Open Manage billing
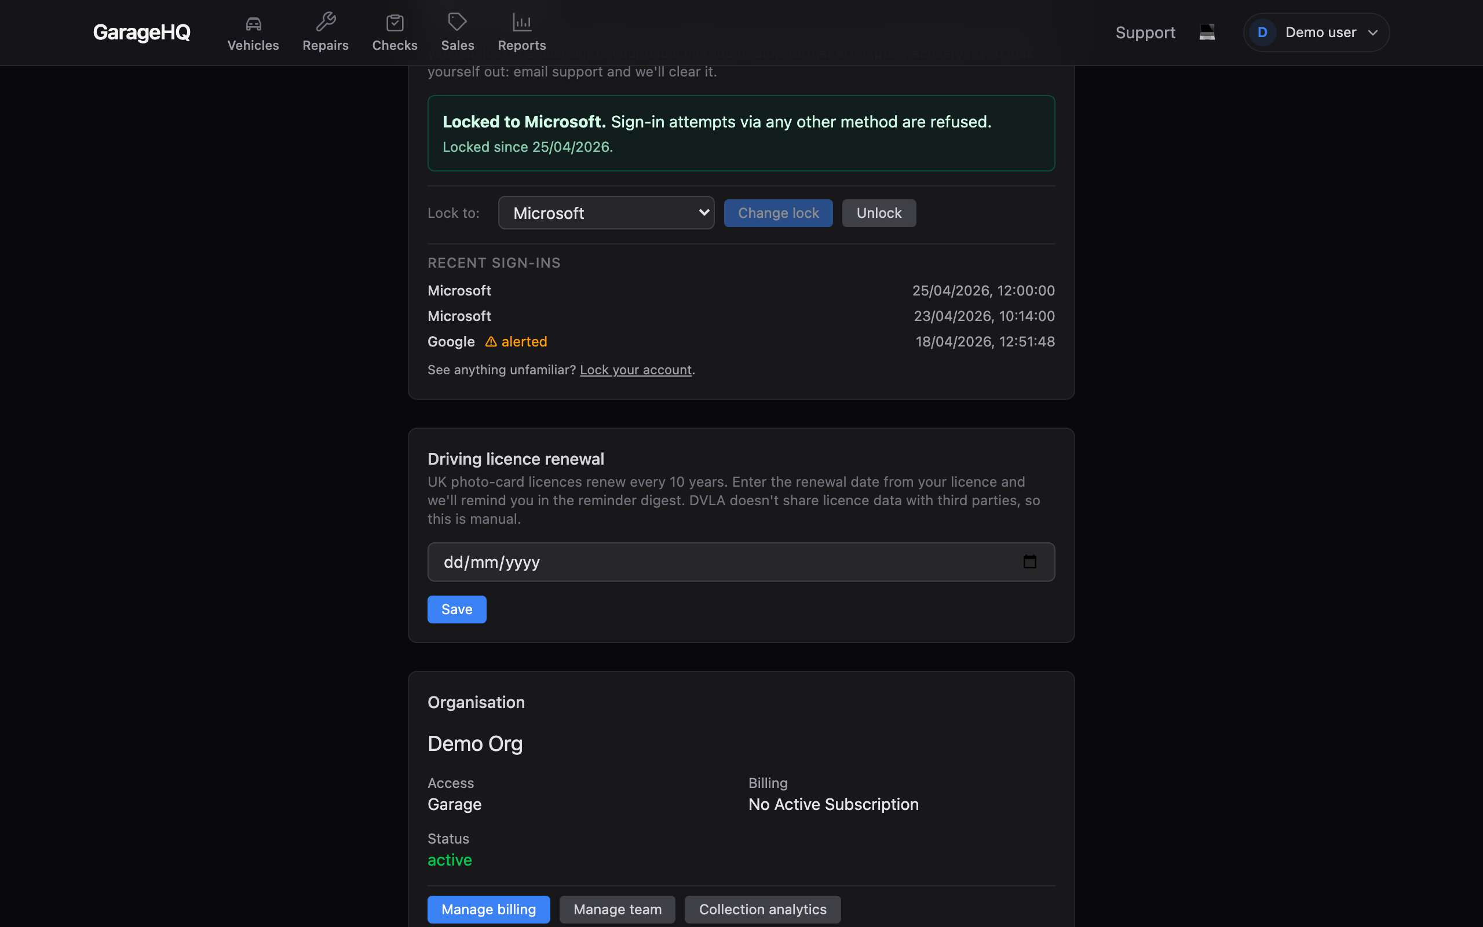The image size is (1483, 927). click(x=488, y=909)
